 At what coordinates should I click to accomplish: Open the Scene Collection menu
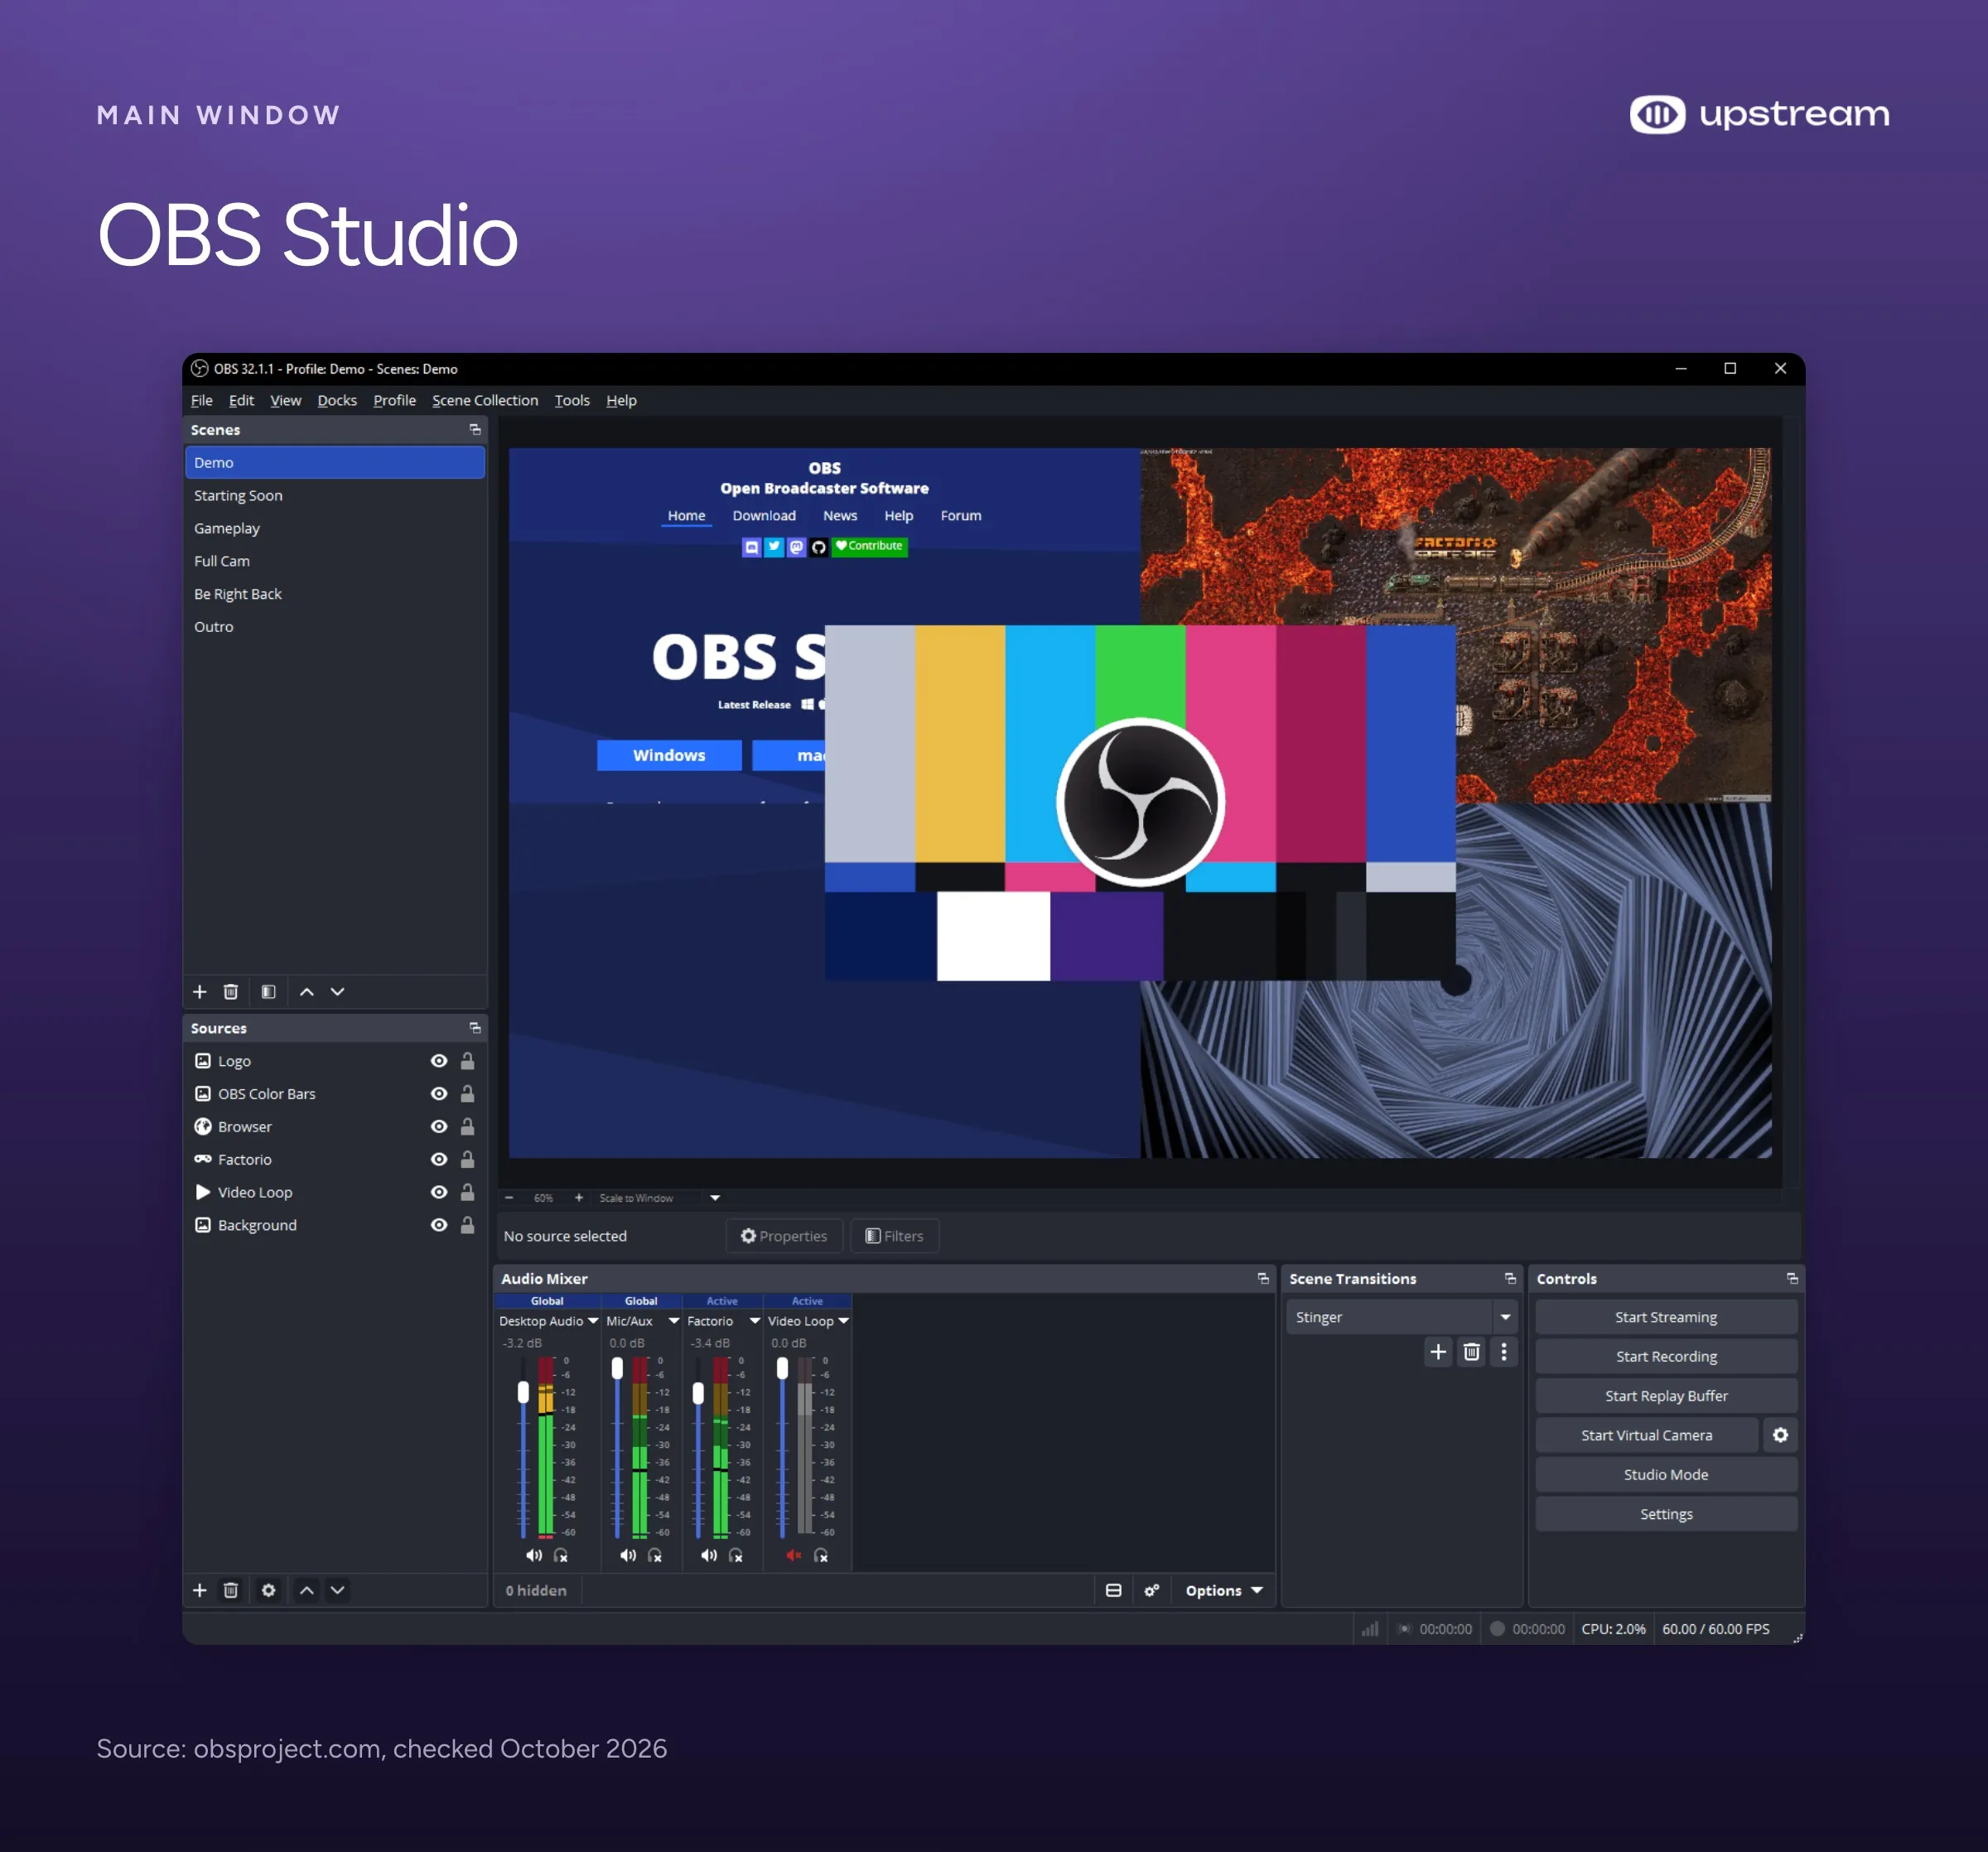[485, 400]
